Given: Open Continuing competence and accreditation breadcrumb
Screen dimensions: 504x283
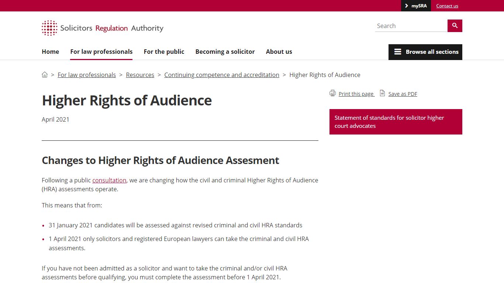Looking at the screenshot, I should coord(222,75).
